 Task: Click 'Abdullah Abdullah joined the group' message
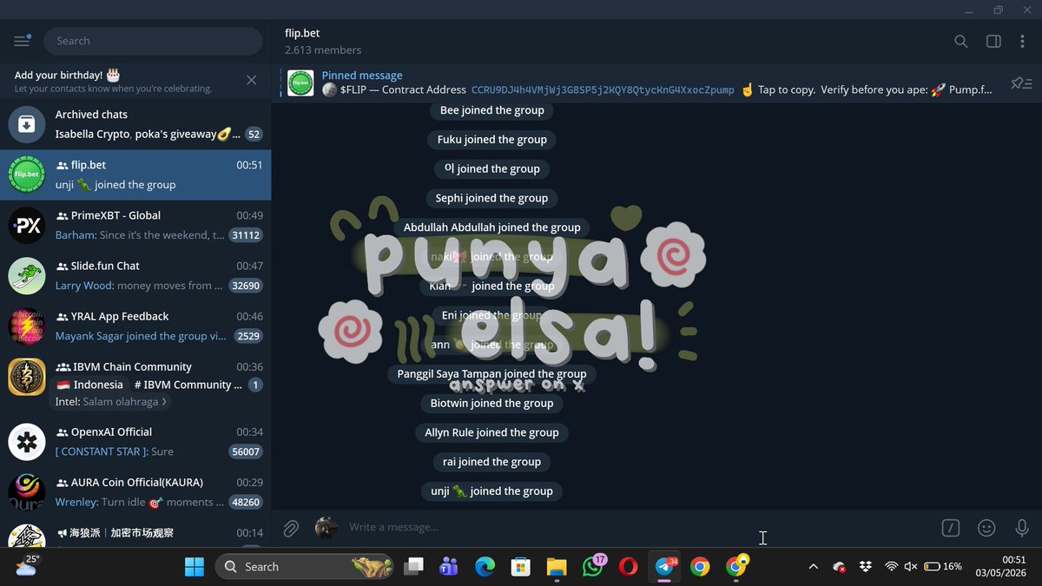[x=492, y=227]
